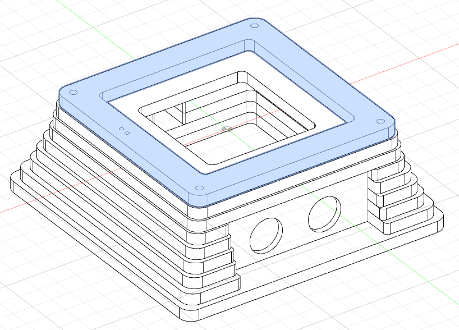
Task: Click the left large circular hole on front wall
Action: pyautogui.click(x=266, y=234)
